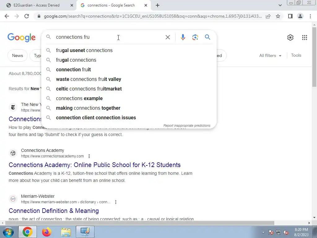Screen dimensions: 317x238
Task: Close the E2Guardian Access Denied tab
Action: (x=72, y=5)
